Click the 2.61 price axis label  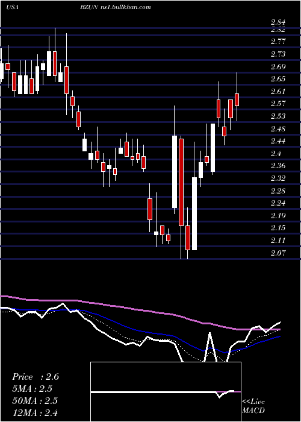278,92
